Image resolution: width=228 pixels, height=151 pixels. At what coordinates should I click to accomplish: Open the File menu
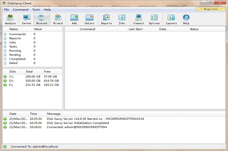[x=6, y=10]
